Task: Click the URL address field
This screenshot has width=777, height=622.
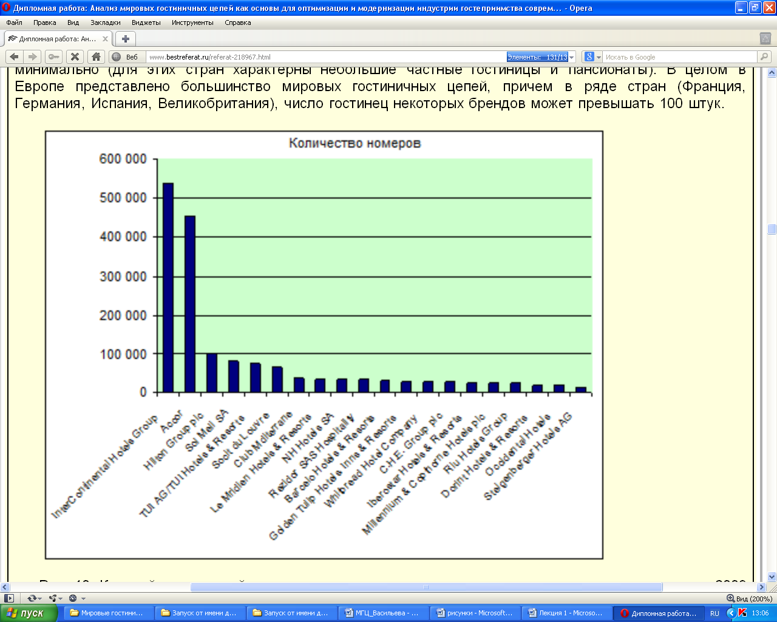Action: pyautogui.click(x=327, y=56)
